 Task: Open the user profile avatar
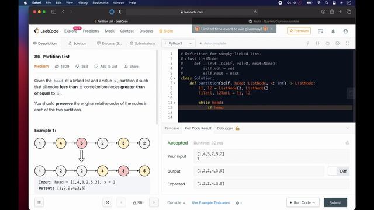345,31
